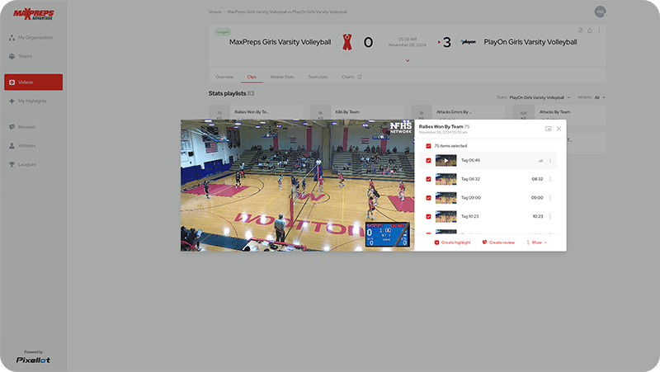Go to My Organization in sidebar
This screenshot has width=660, height=372.
click(x=31, y=37)
